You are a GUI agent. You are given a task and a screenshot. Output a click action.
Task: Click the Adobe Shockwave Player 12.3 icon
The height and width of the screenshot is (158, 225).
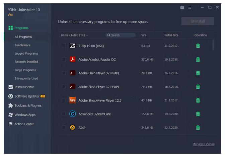point(73,100)
